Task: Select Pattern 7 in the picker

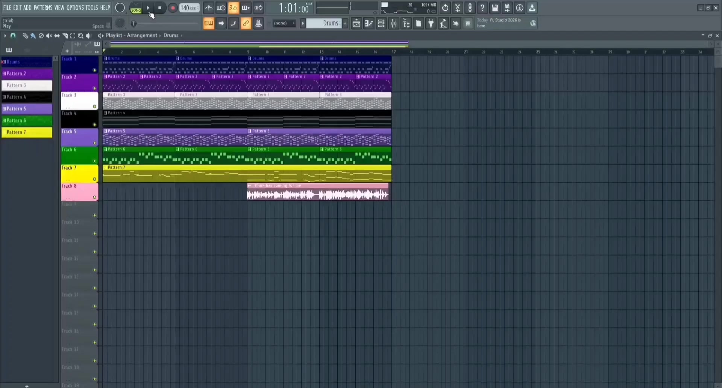Action: tap(27, 132)
